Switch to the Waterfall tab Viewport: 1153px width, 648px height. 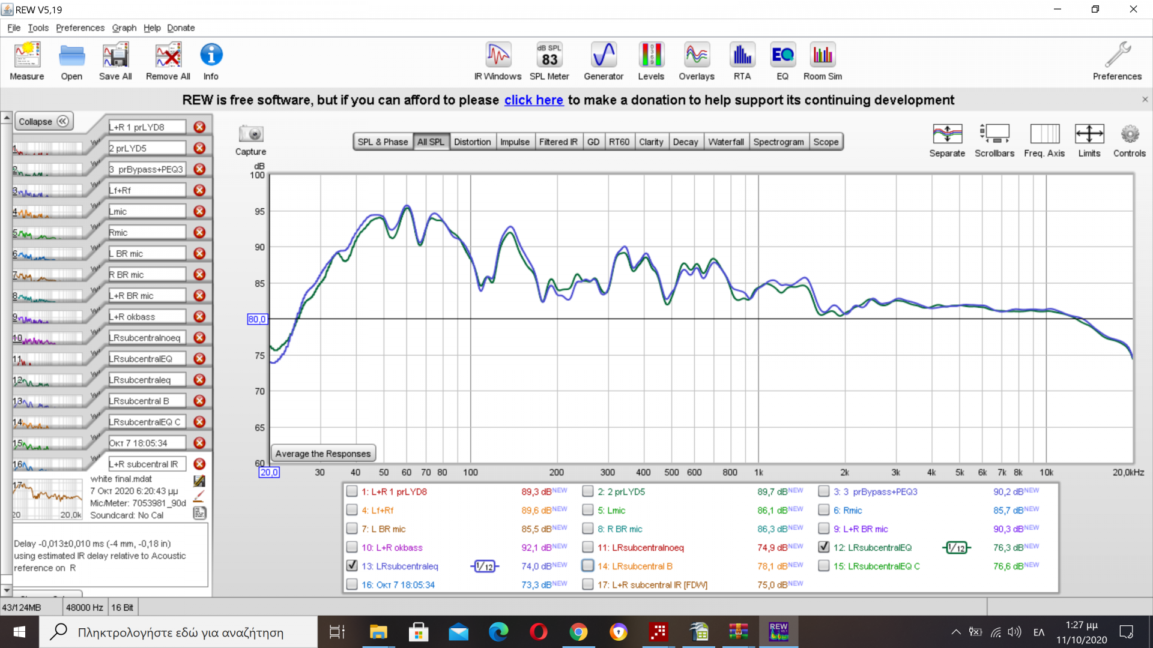point(725,142)
